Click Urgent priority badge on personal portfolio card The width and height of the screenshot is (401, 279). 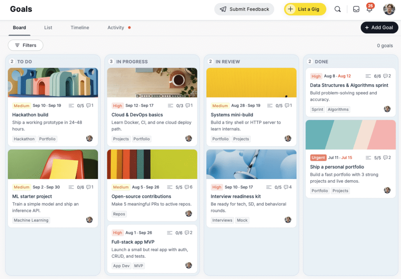(318, 158)
